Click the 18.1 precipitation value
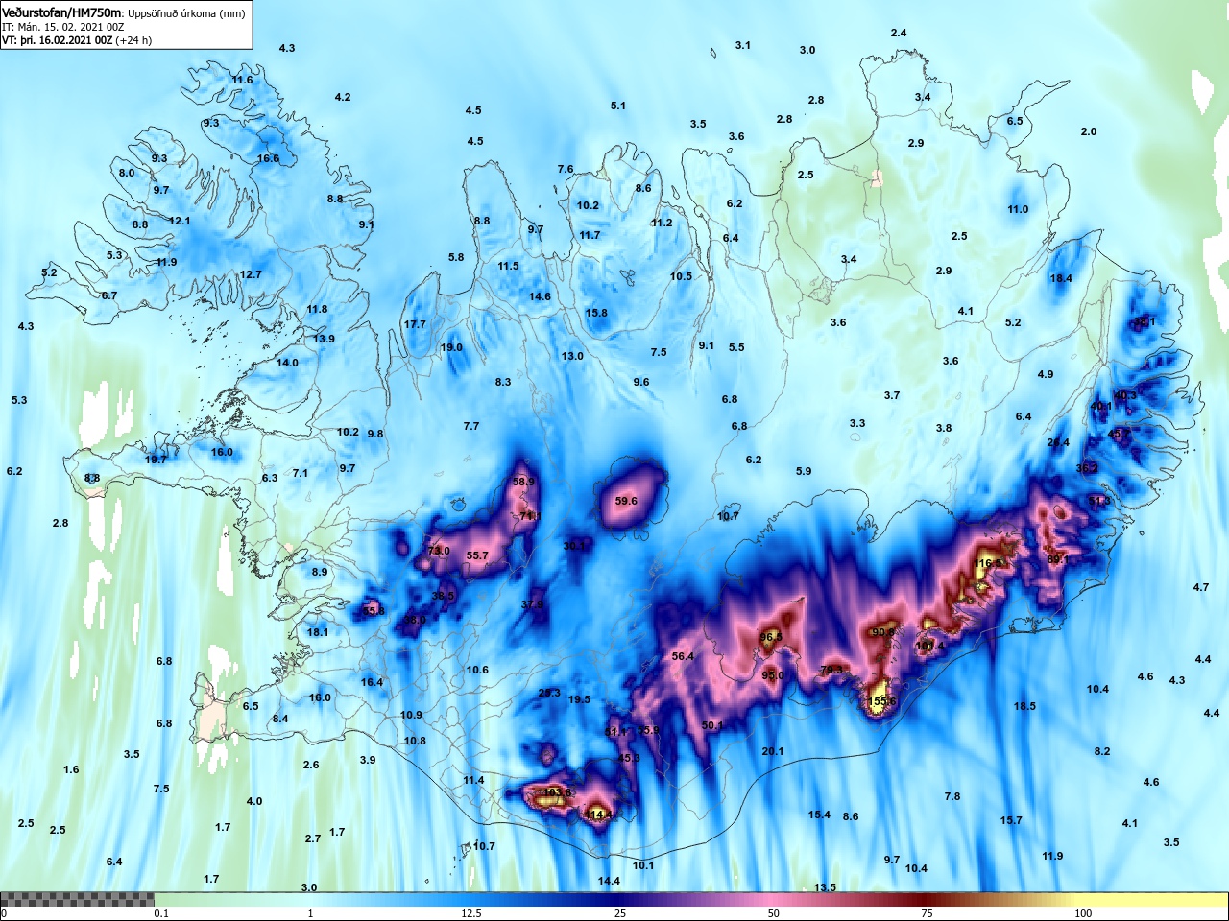 318,632
